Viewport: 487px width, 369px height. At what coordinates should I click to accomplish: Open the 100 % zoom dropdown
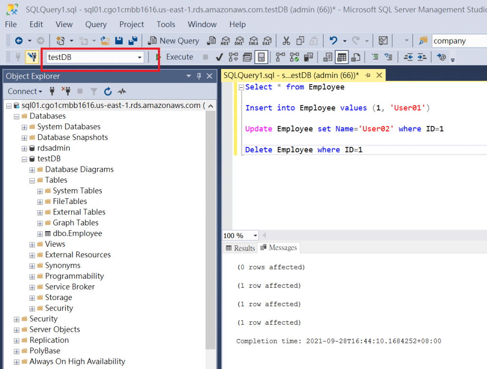[x=255, y=235]
